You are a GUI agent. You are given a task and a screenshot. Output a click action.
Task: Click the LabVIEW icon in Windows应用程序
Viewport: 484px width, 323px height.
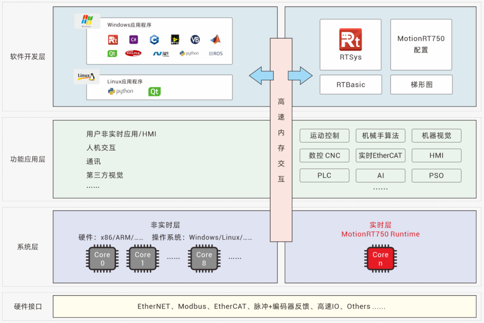[x=174, y=39]
